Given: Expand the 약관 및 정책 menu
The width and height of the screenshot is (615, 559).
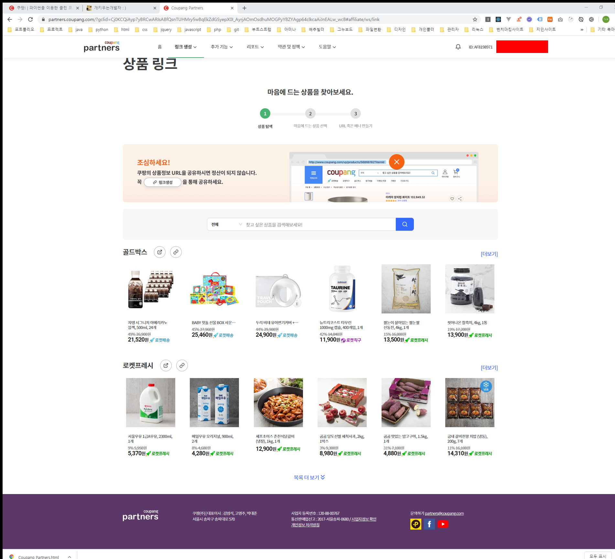Looking at the screenshot, I should pyautogui.click(x=291, y=47).
